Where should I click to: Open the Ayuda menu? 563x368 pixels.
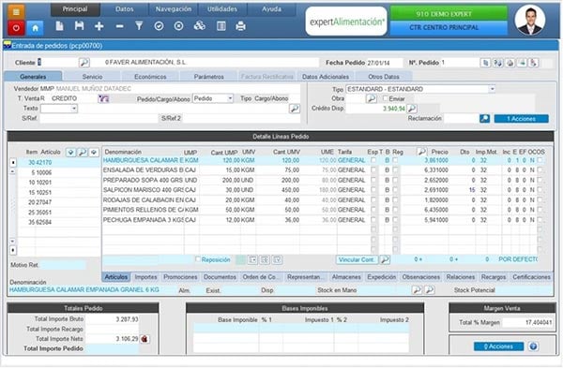tap(271, 9)
